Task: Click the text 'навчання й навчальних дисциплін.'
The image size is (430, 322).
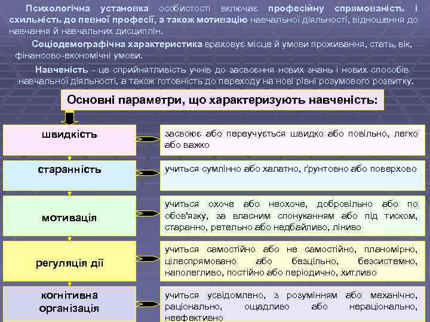Action: [x=86, y=31]
